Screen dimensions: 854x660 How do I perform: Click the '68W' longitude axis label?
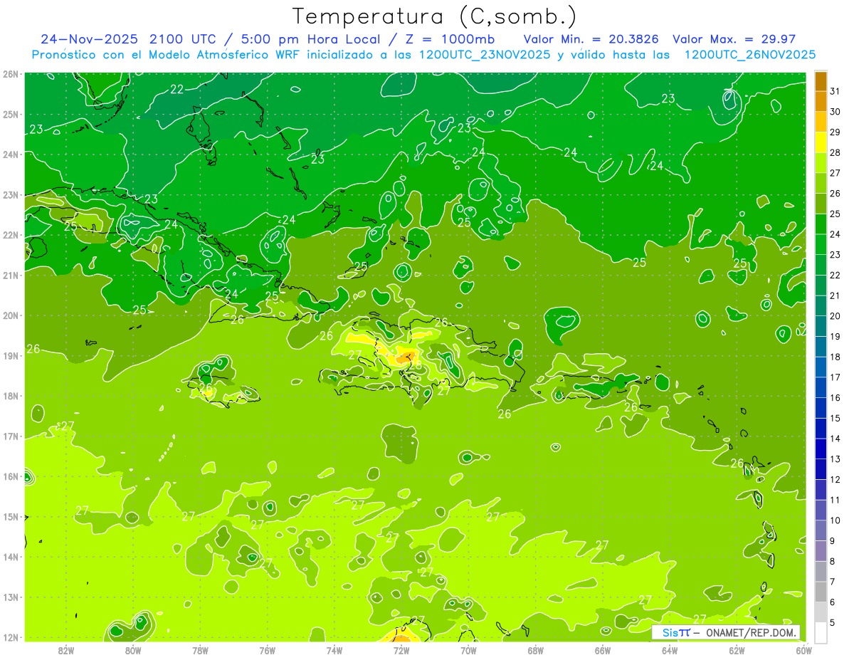(535, 649)
